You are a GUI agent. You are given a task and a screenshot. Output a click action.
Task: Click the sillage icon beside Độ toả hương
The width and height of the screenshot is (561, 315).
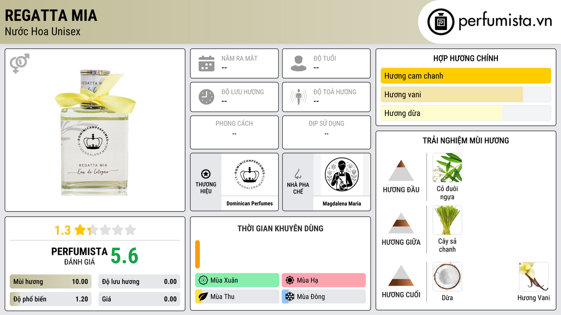coord(299,97)
